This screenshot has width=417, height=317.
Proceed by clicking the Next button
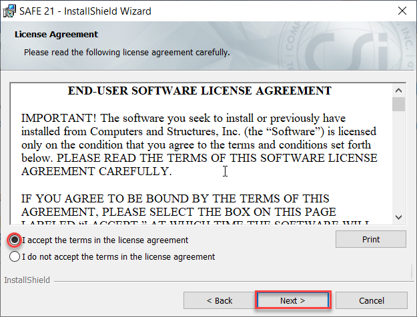point(292,300)
